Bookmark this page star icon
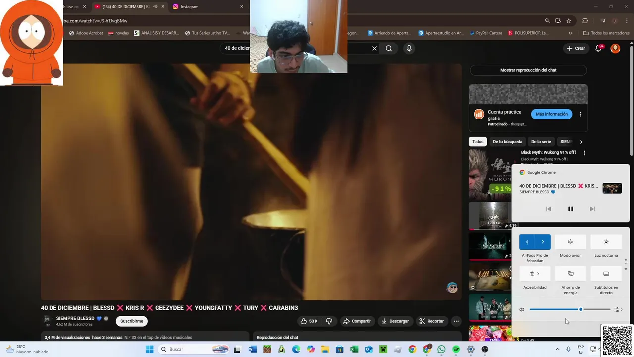The image size is (634, 357). click(x=569, y=21)
